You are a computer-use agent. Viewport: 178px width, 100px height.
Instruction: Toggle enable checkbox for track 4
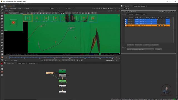pos(125,26)
